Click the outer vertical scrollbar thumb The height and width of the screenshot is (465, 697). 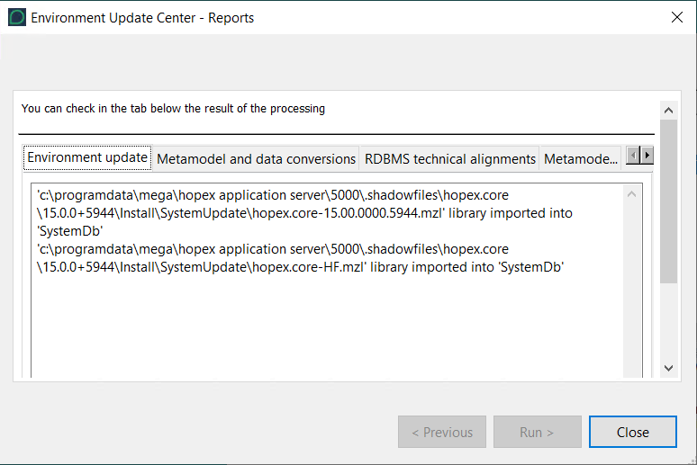tap(668, 198)
